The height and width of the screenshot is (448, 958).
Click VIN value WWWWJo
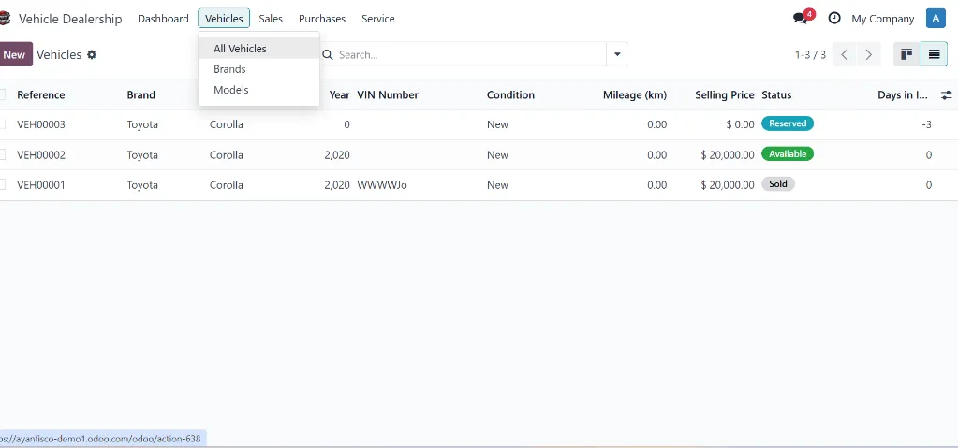[x=382, y=185]
